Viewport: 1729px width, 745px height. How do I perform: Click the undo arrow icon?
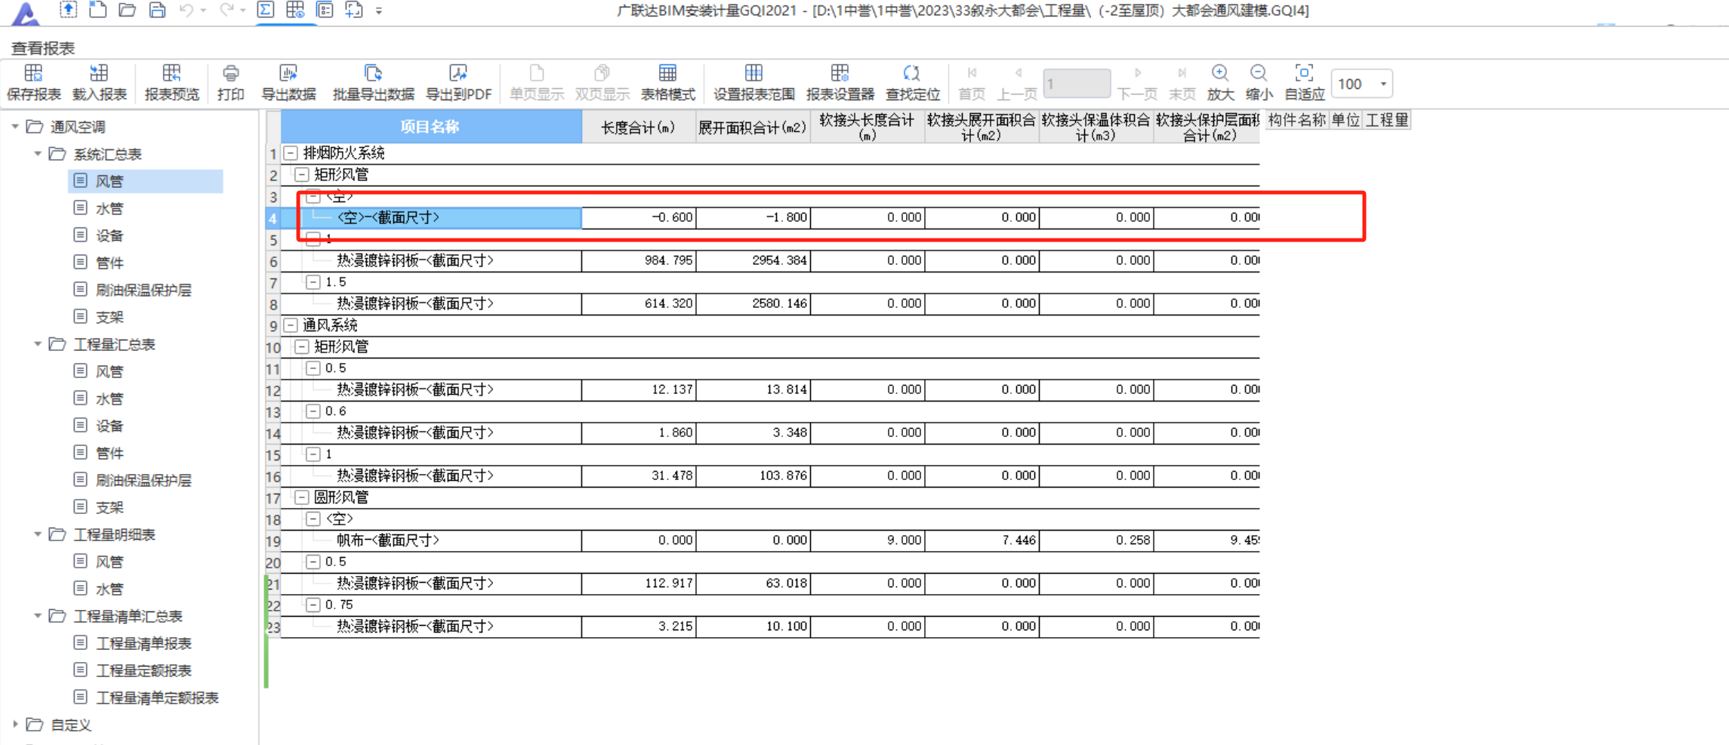186,11
